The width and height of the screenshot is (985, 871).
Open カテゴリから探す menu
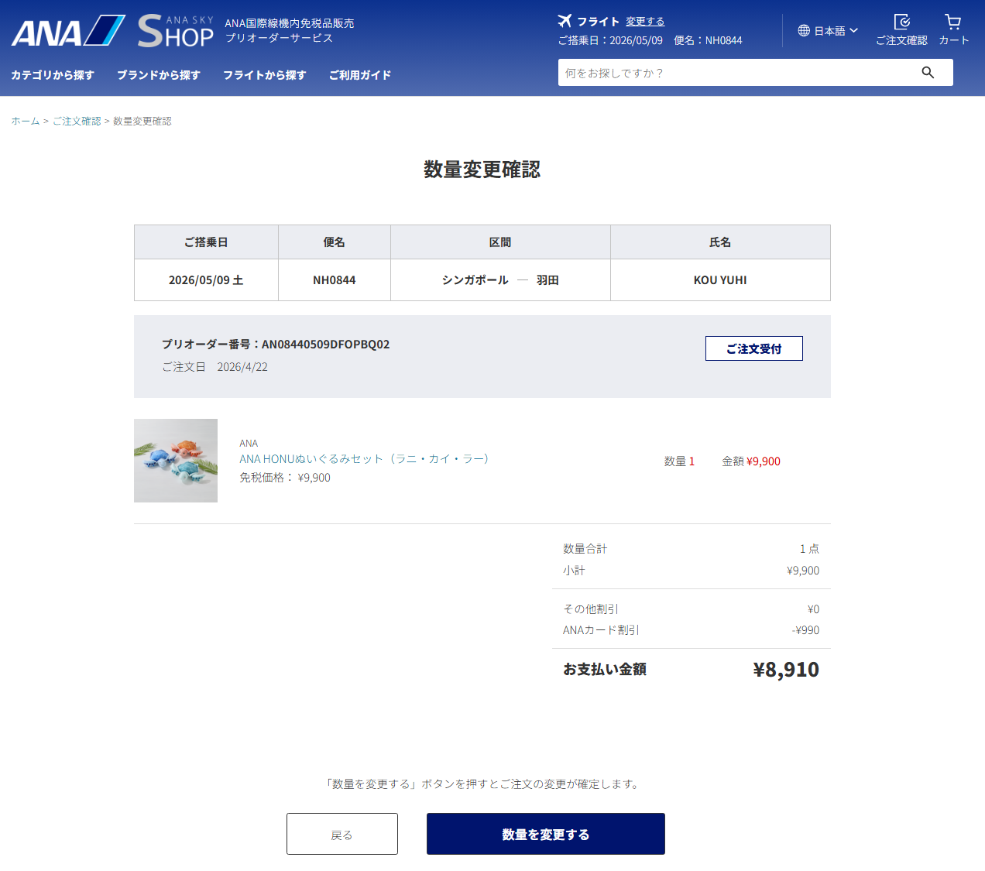pyautogui.click(x=53, y=75)
